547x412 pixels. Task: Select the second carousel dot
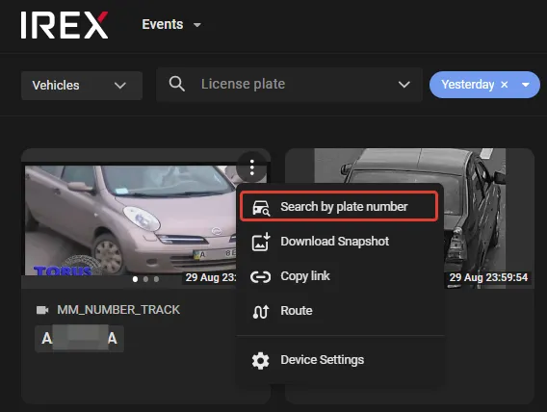point(145,279)
